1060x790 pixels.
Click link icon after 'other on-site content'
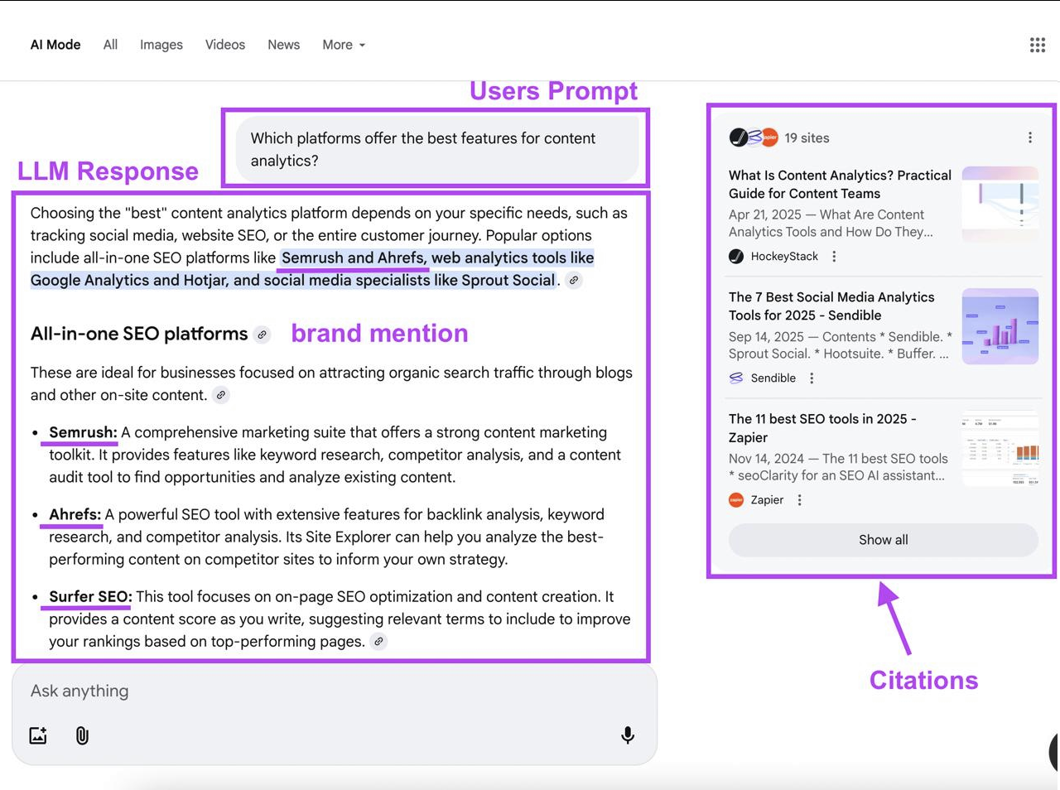click(221, 396)
